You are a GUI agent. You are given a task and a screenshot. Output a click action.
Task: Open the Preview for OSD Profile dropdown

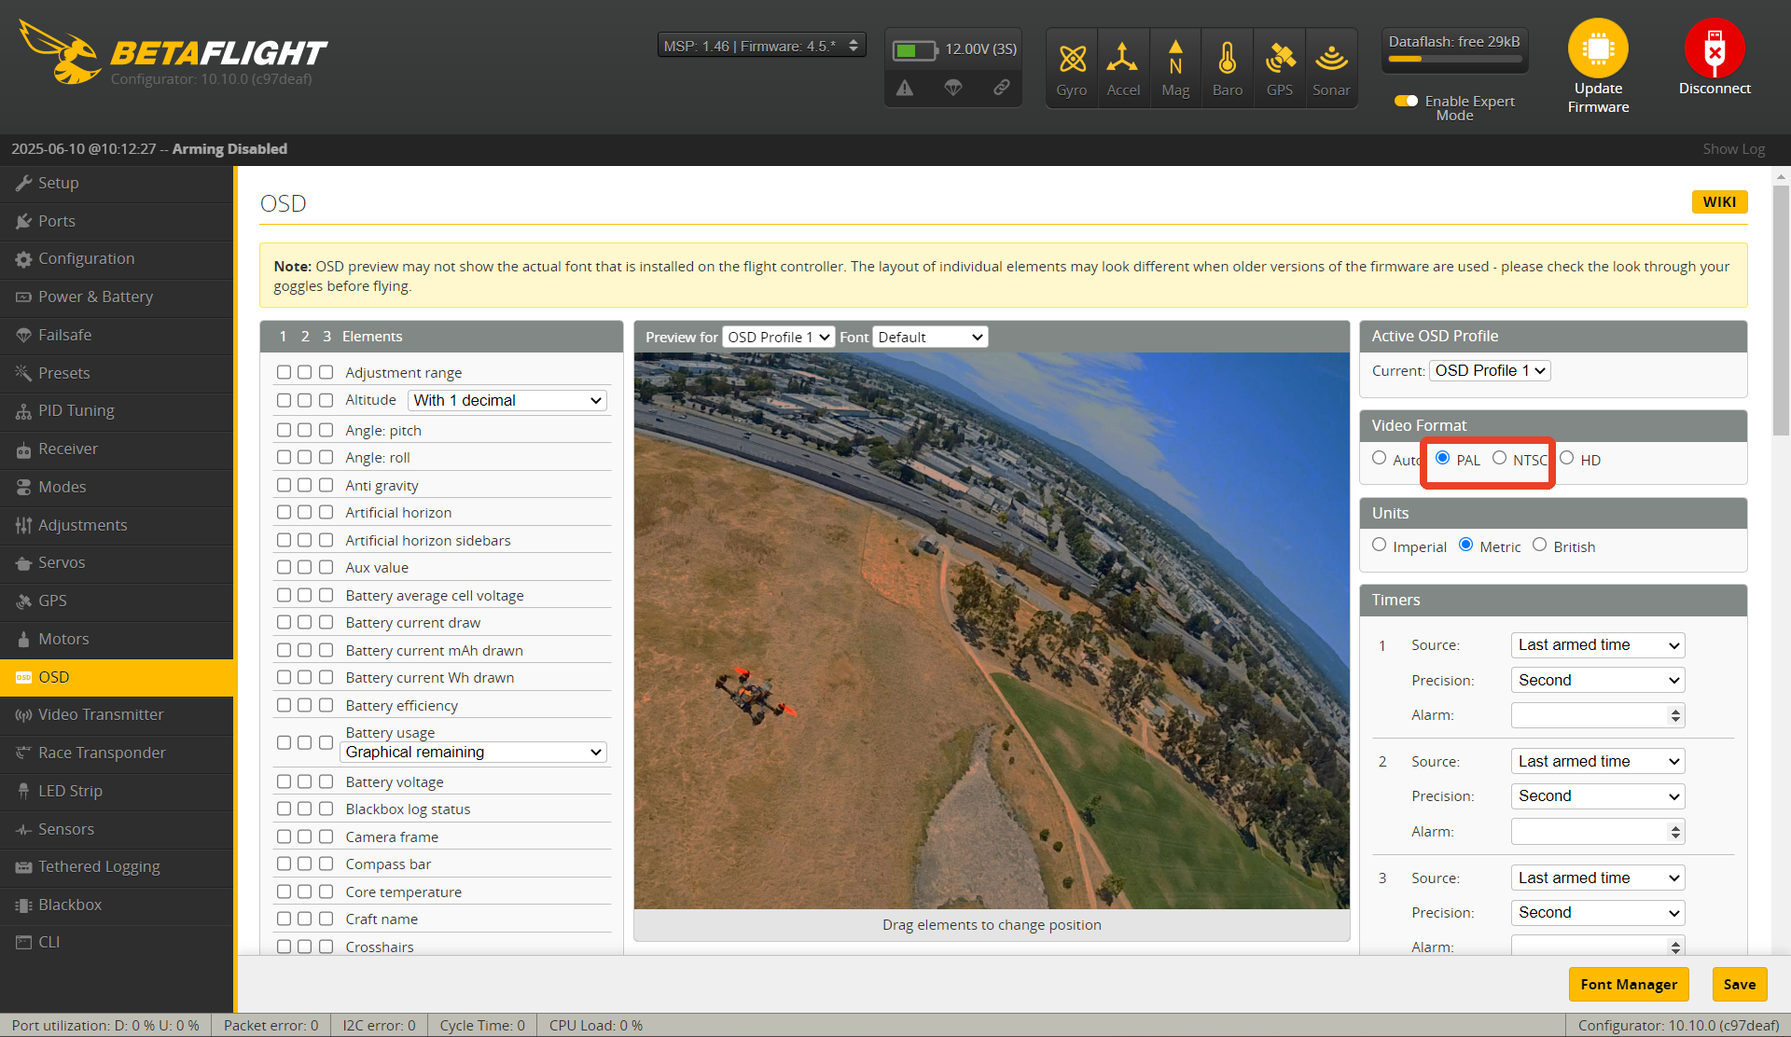pyautogui.click(x=778, y=337)
